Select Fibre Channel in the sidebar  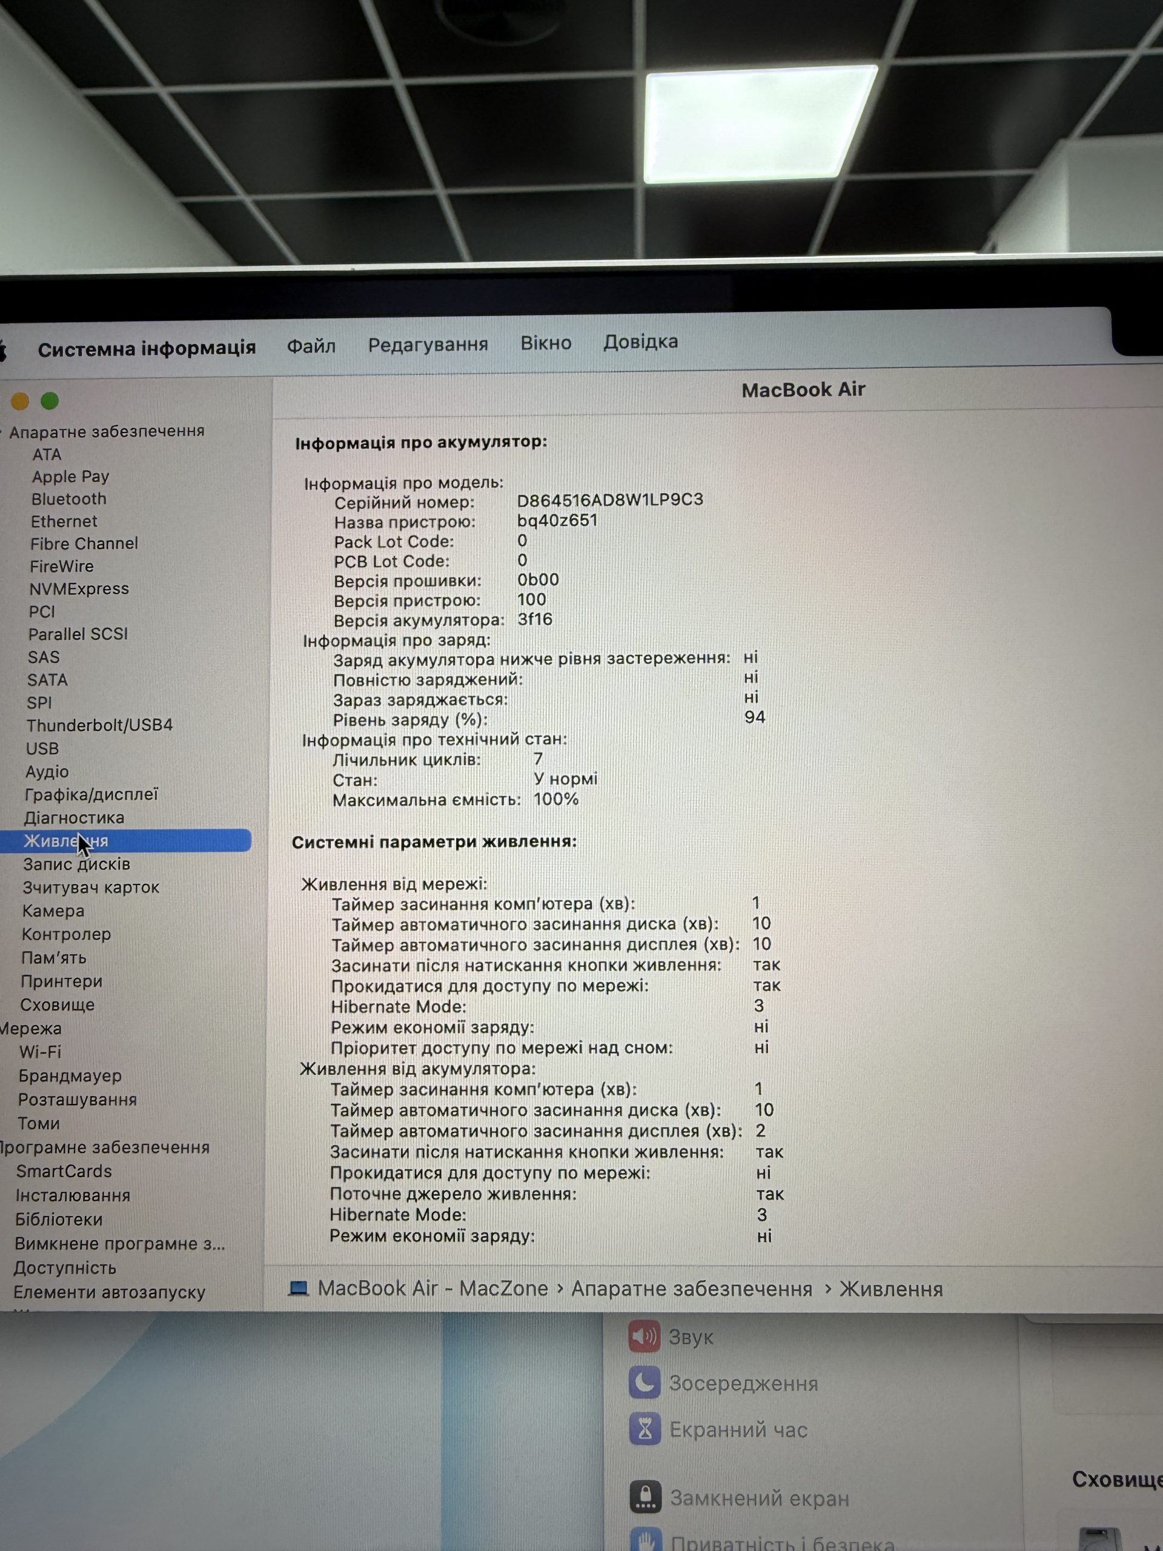click(x=84, y=543)
